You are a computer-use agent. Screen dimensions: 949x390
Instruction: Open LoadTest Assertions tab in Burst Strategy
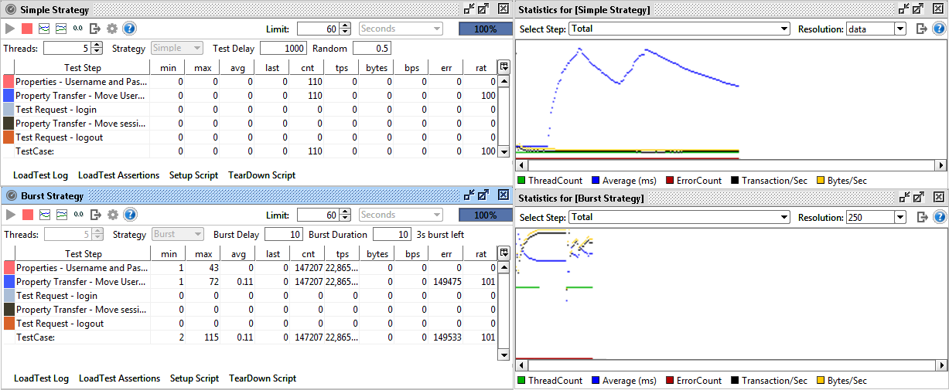119,378
